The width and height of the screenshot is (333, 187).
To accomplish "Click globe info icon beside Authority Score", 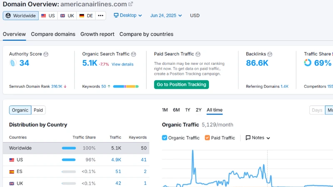I will click(46, 54).
